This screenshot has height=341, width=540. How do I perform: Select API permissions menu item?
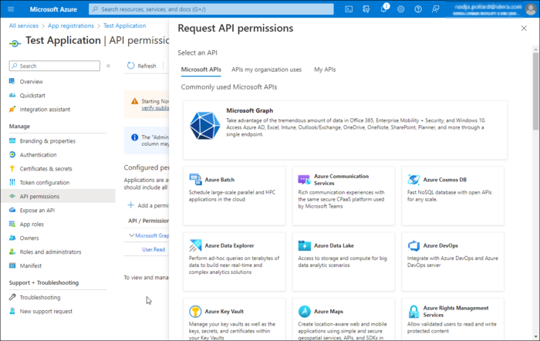click(x=59, y=196)
